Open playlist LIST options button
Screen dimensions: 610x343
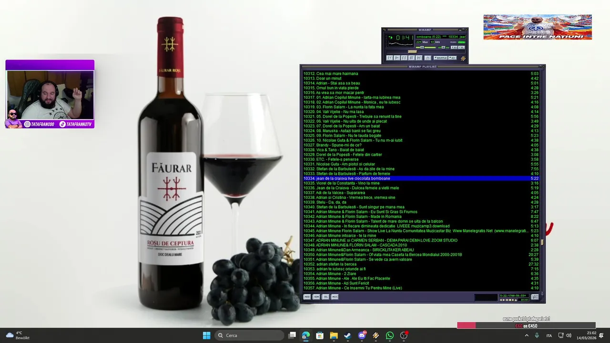[535, 297]
